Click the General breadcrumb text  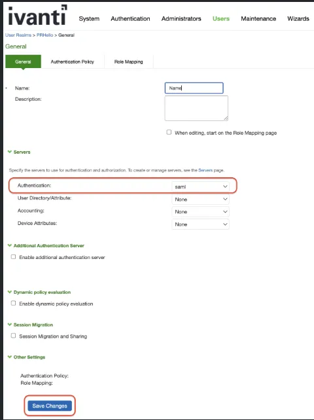click(x=67, y=35)
